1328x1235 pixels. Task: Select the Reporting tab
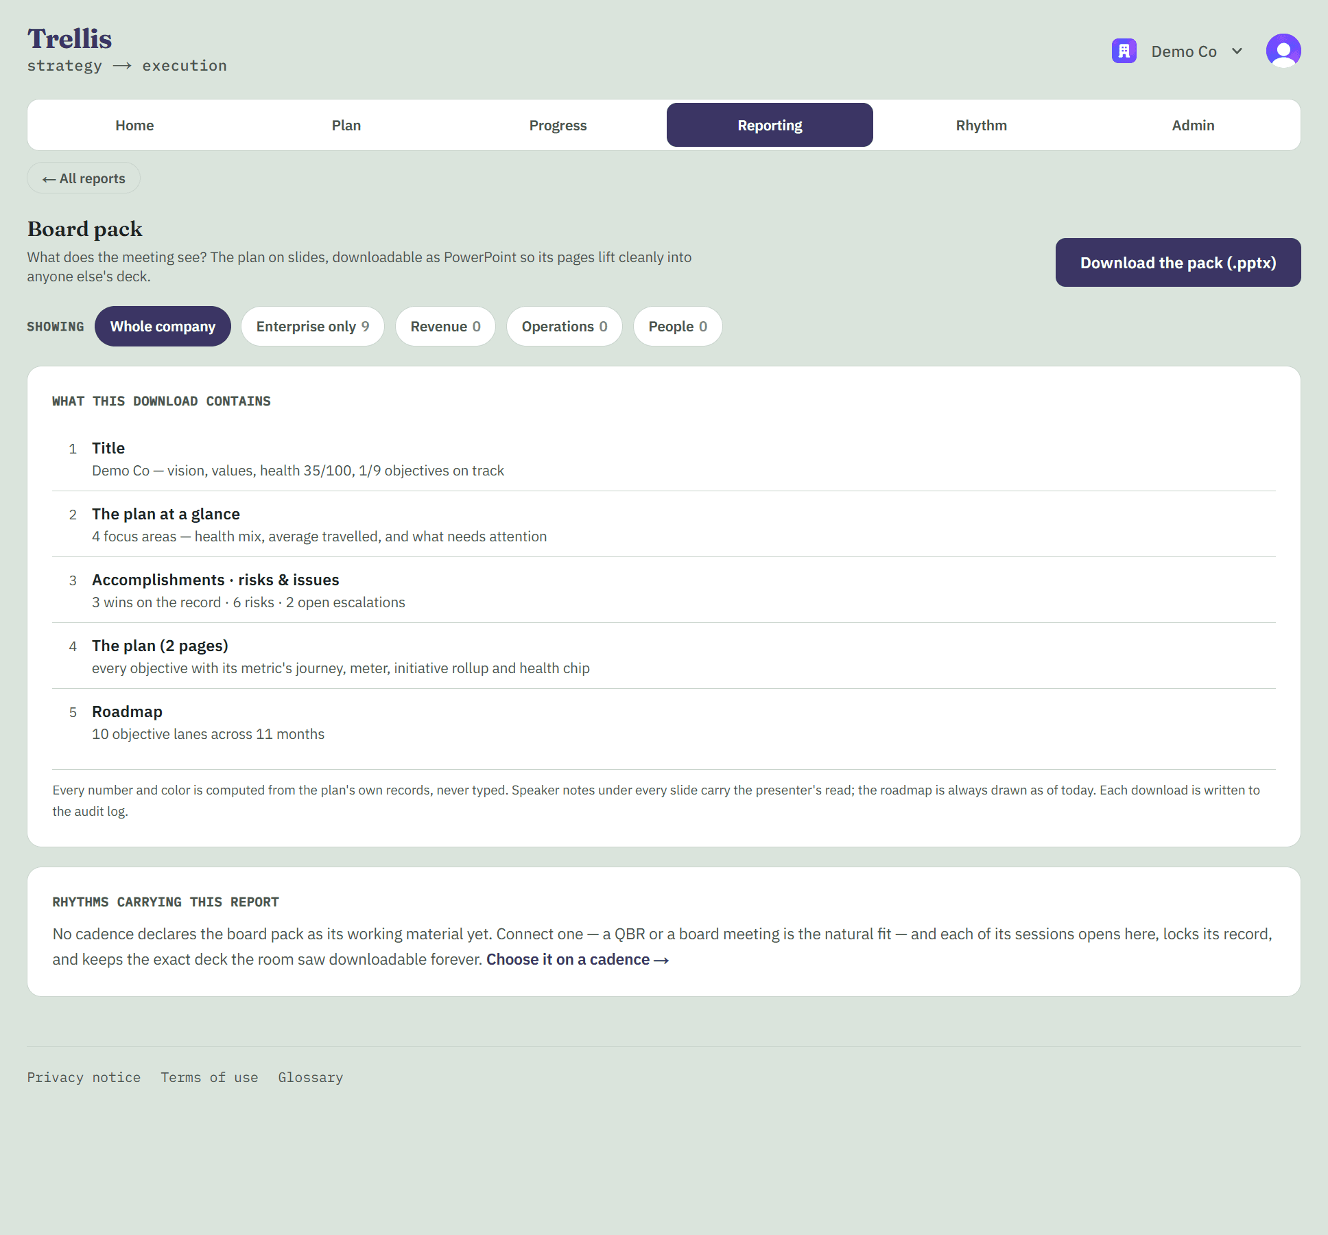tap(770, 125)
